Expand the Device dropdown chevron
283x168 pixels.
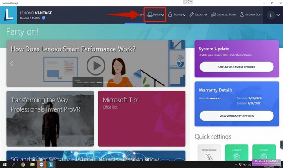(x=163, y=15)
